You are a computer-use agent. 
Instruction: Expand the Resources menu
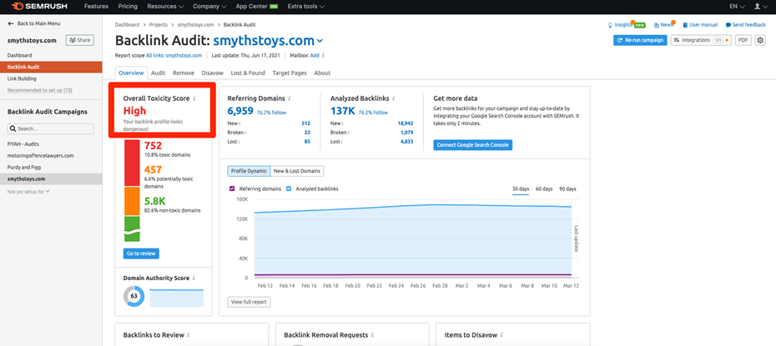tap(165, 7)
